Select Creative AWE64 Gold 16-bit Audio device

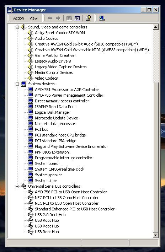86,44
